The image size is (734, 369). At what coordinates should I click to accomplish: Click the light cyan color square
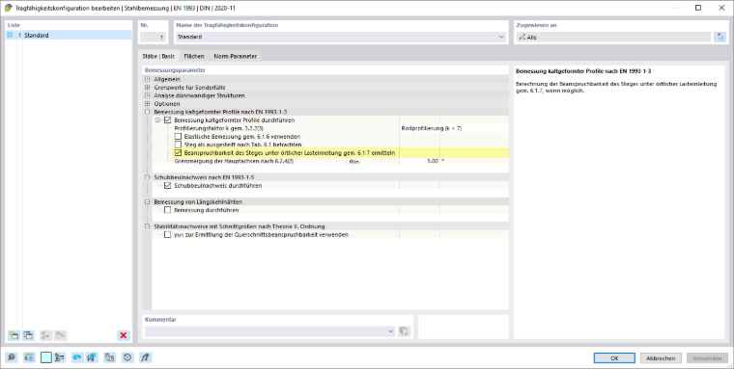click(x=46, y=357)
